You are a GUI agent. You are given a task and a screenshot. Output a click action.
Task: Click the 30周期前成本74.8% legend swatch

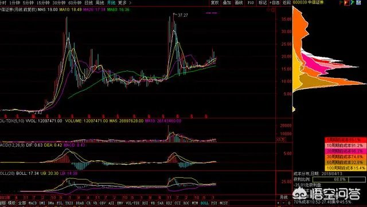click(x=345, y=157)
